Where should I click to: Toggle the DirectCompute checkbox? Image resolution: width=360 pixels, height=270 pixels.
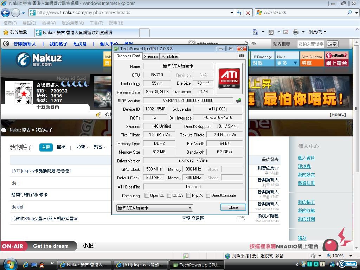click(x=208, y=195)
